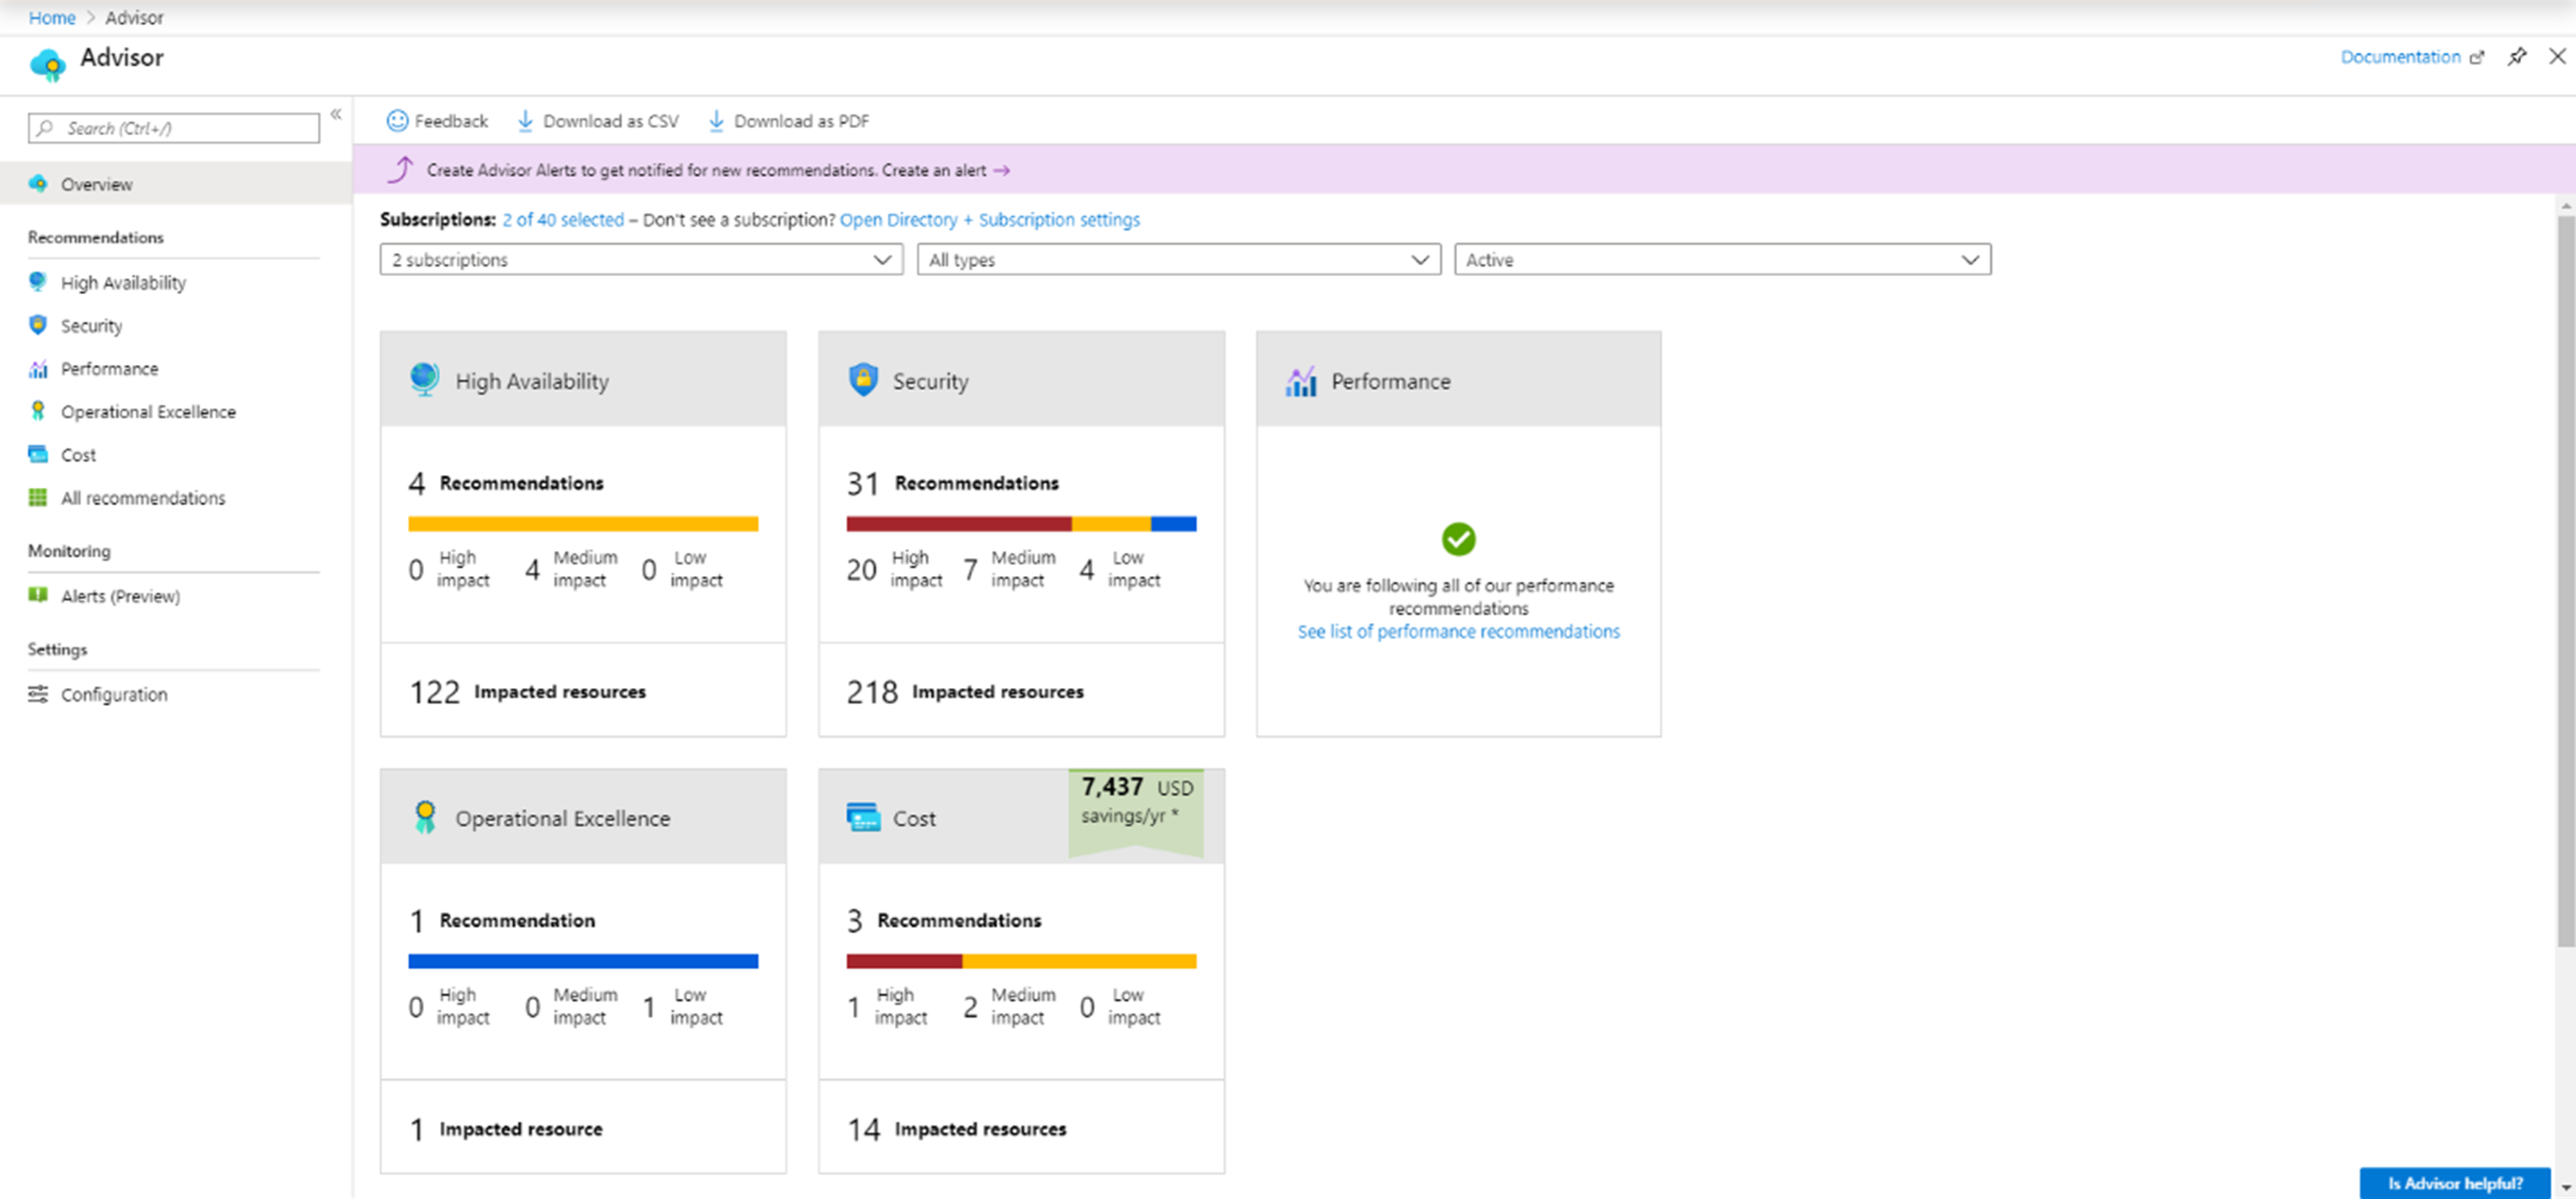Image resolution: width=2576 pixels, height=1199 pixels.
Task: Click the search magnifier icon in sidebar
Action: point(45,128)
